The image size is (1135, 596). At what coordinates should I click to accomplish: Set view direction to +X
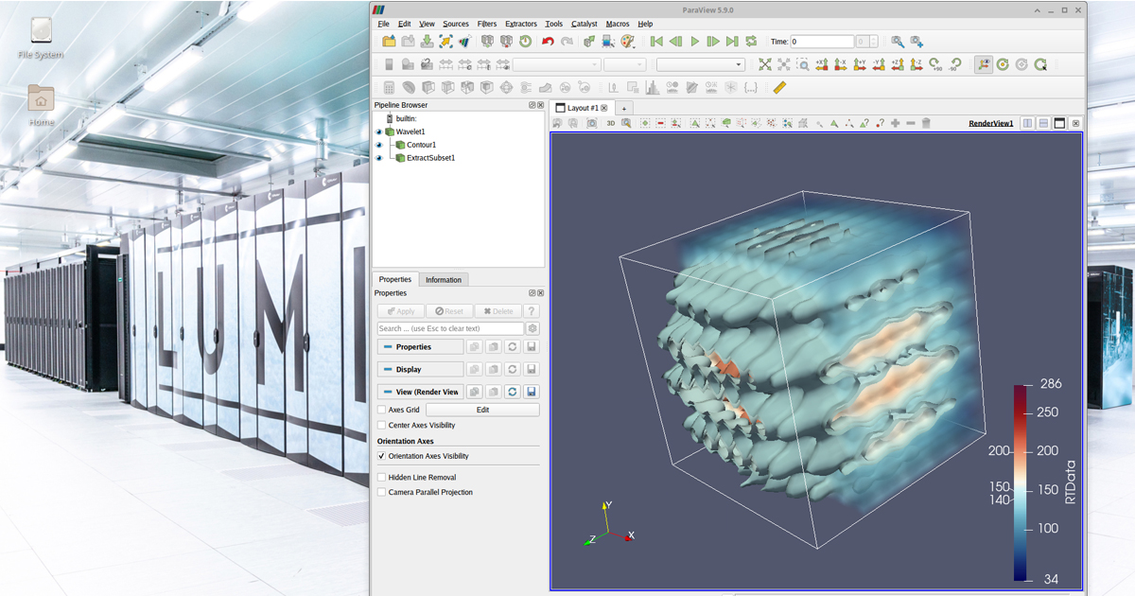coord(822,64)
